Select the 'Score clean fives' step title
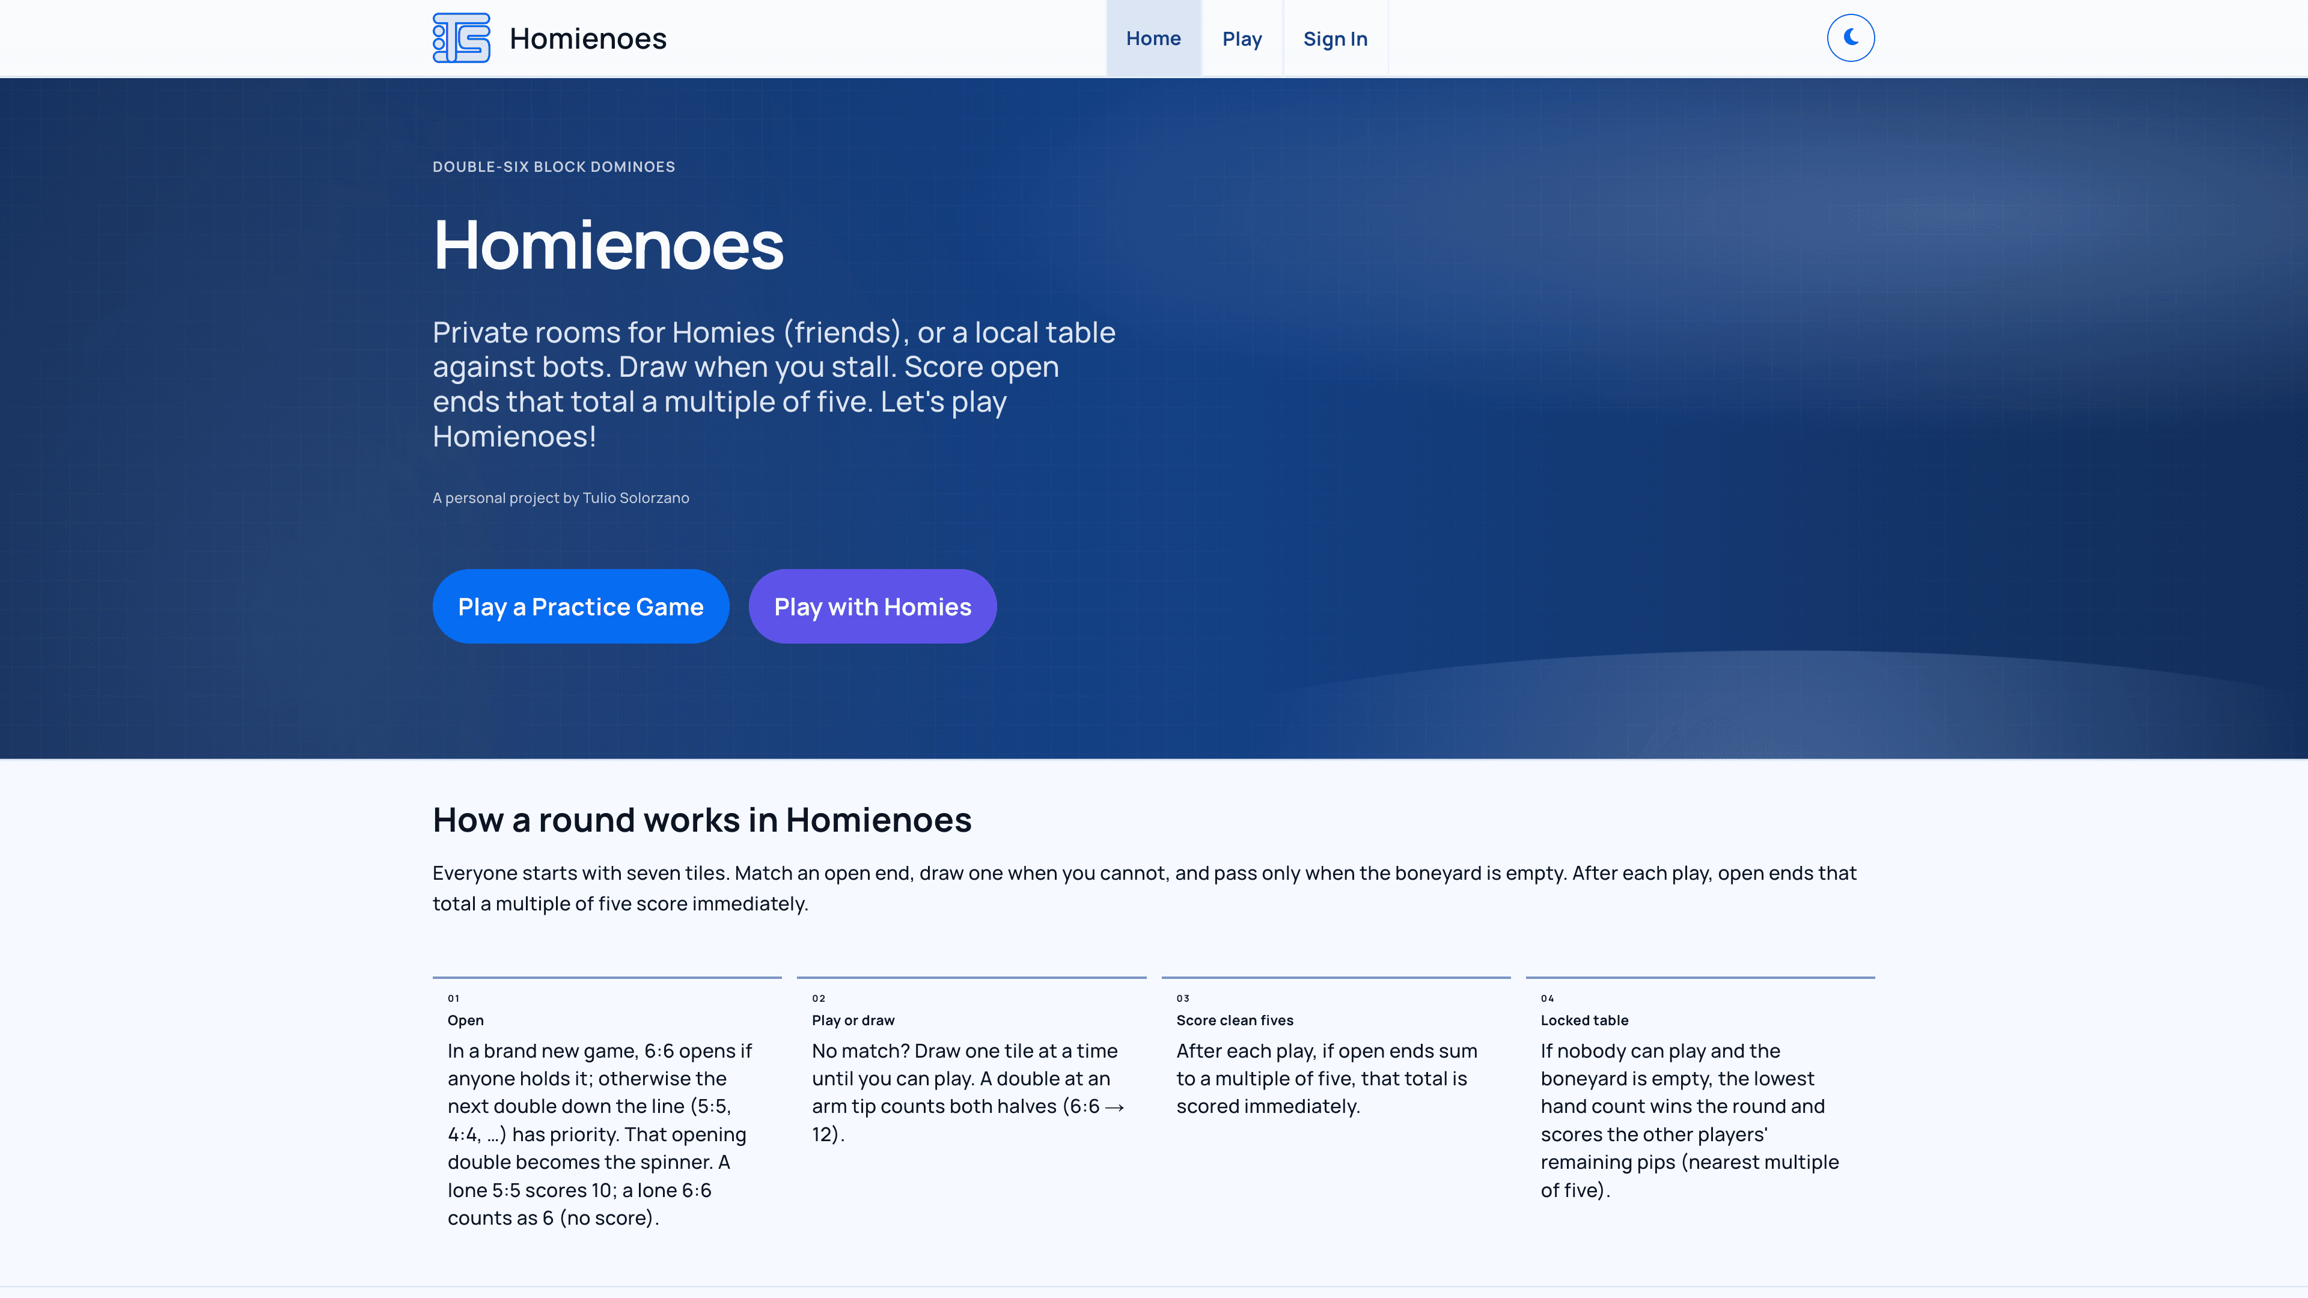 (x=1235, y=1020)
